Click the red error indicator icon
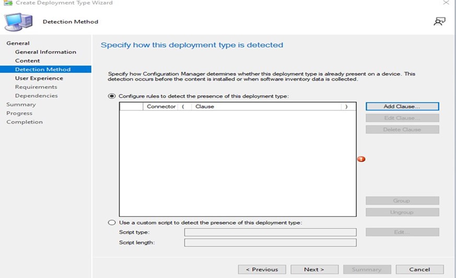Viewport: 456px width, 278px height. click(361, 159)
